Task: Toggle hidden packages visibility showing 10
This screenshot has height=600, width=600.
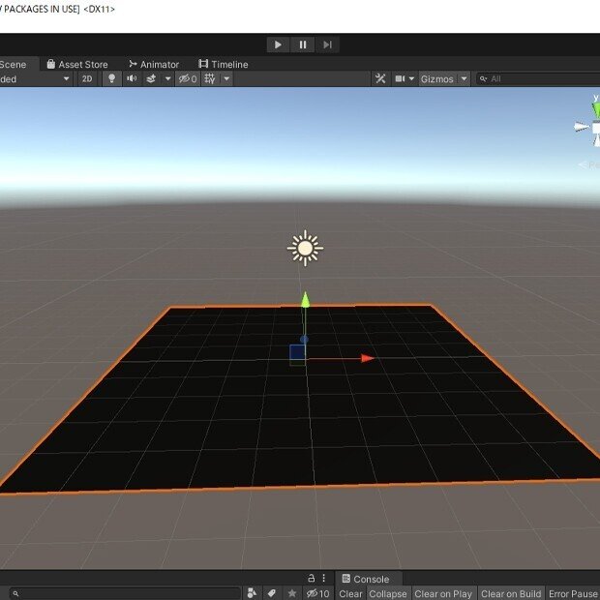Action: coord(318,593)
